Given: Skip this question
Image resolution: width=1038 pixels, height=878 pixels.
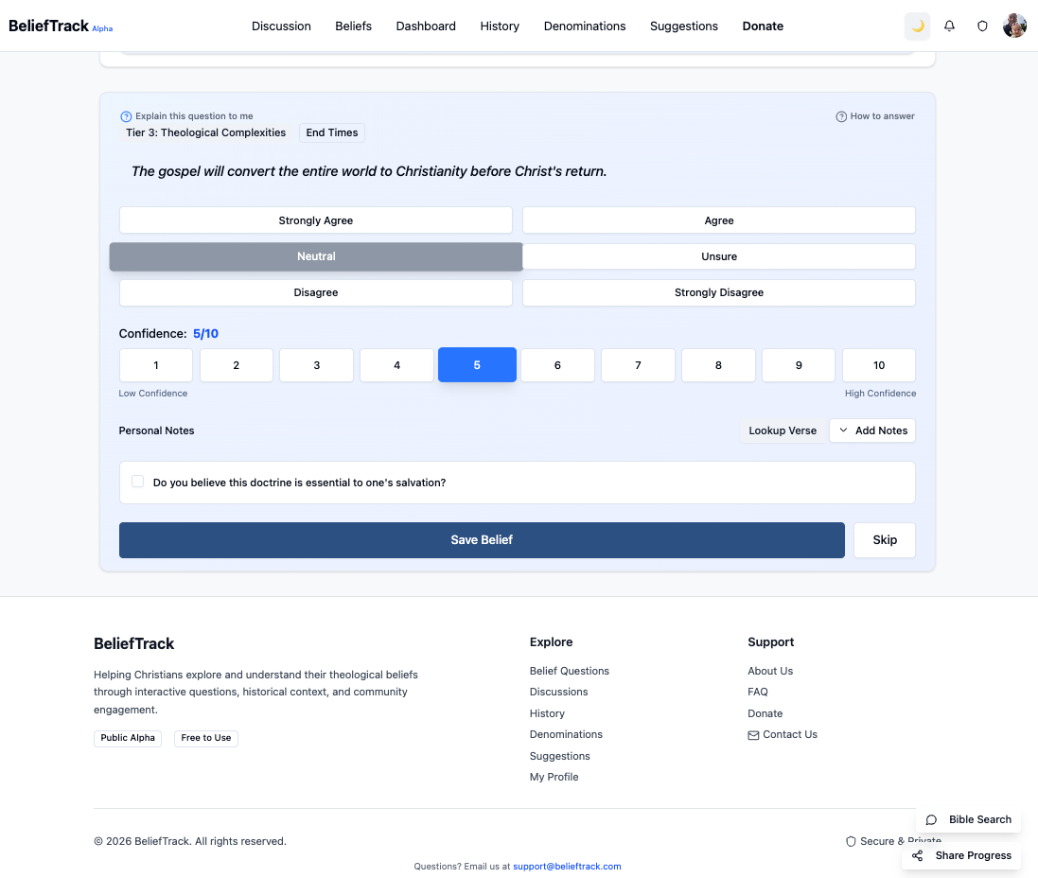Looking at the screenshot, I should click(884, 539).
